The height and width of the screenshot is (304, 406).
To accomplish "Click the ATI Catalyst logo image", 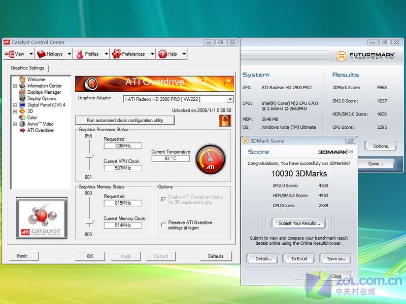I will click(42, 218).
